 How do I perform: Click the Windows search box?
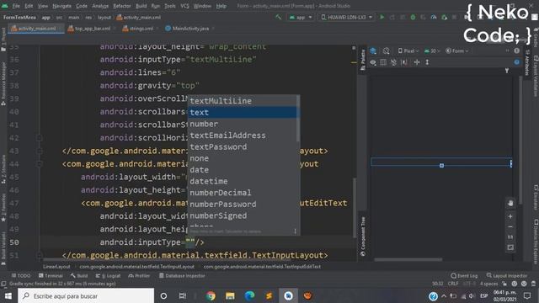[x=86, y=295]
